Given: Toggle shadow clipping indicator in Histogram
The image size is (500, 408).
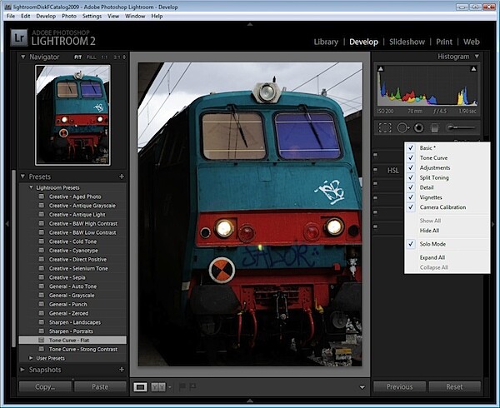Looking at the screenshot, I should [381, 69].
